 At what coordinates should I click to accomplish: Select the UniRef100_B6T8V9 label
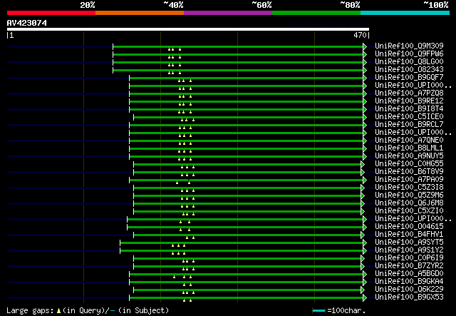click(x=409, y=172)
